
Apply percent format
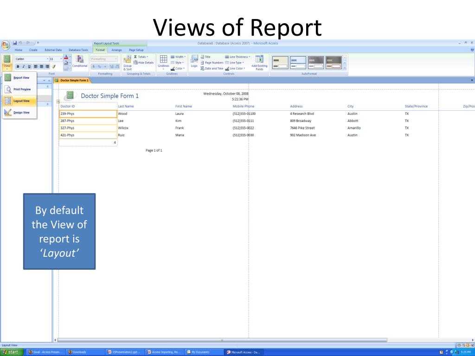(99, 66)
